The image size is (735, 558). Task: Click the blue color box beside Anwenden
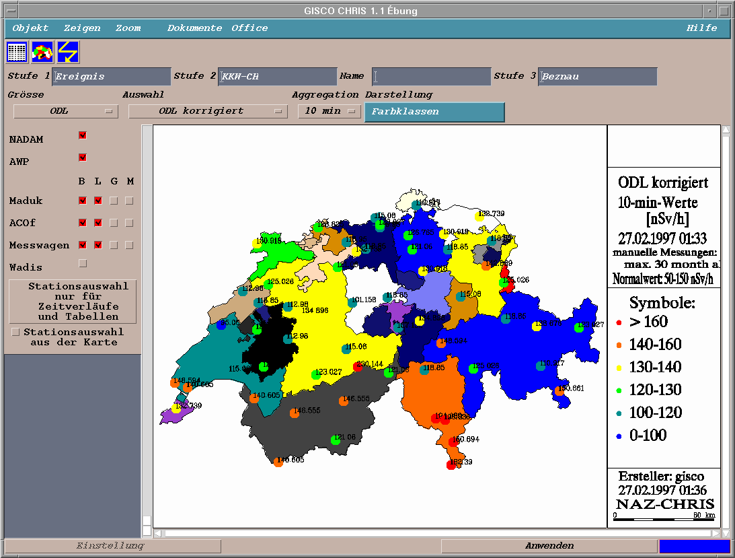point(694,546)
